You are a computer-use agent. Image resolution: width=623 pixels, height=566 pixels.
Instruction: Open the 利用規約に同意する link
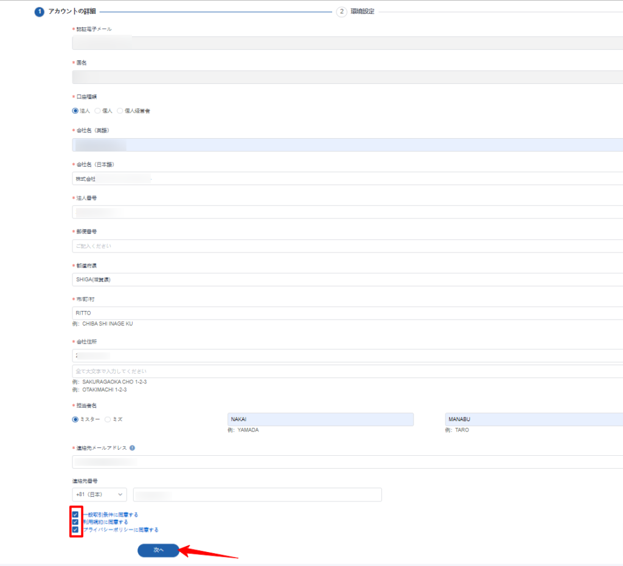tap(106, 522)
